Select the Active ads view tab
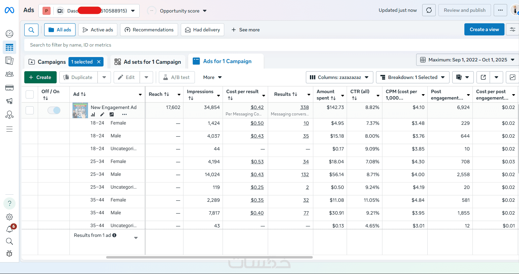The width and height of the screenshot is (519, 274). [98, 30]
